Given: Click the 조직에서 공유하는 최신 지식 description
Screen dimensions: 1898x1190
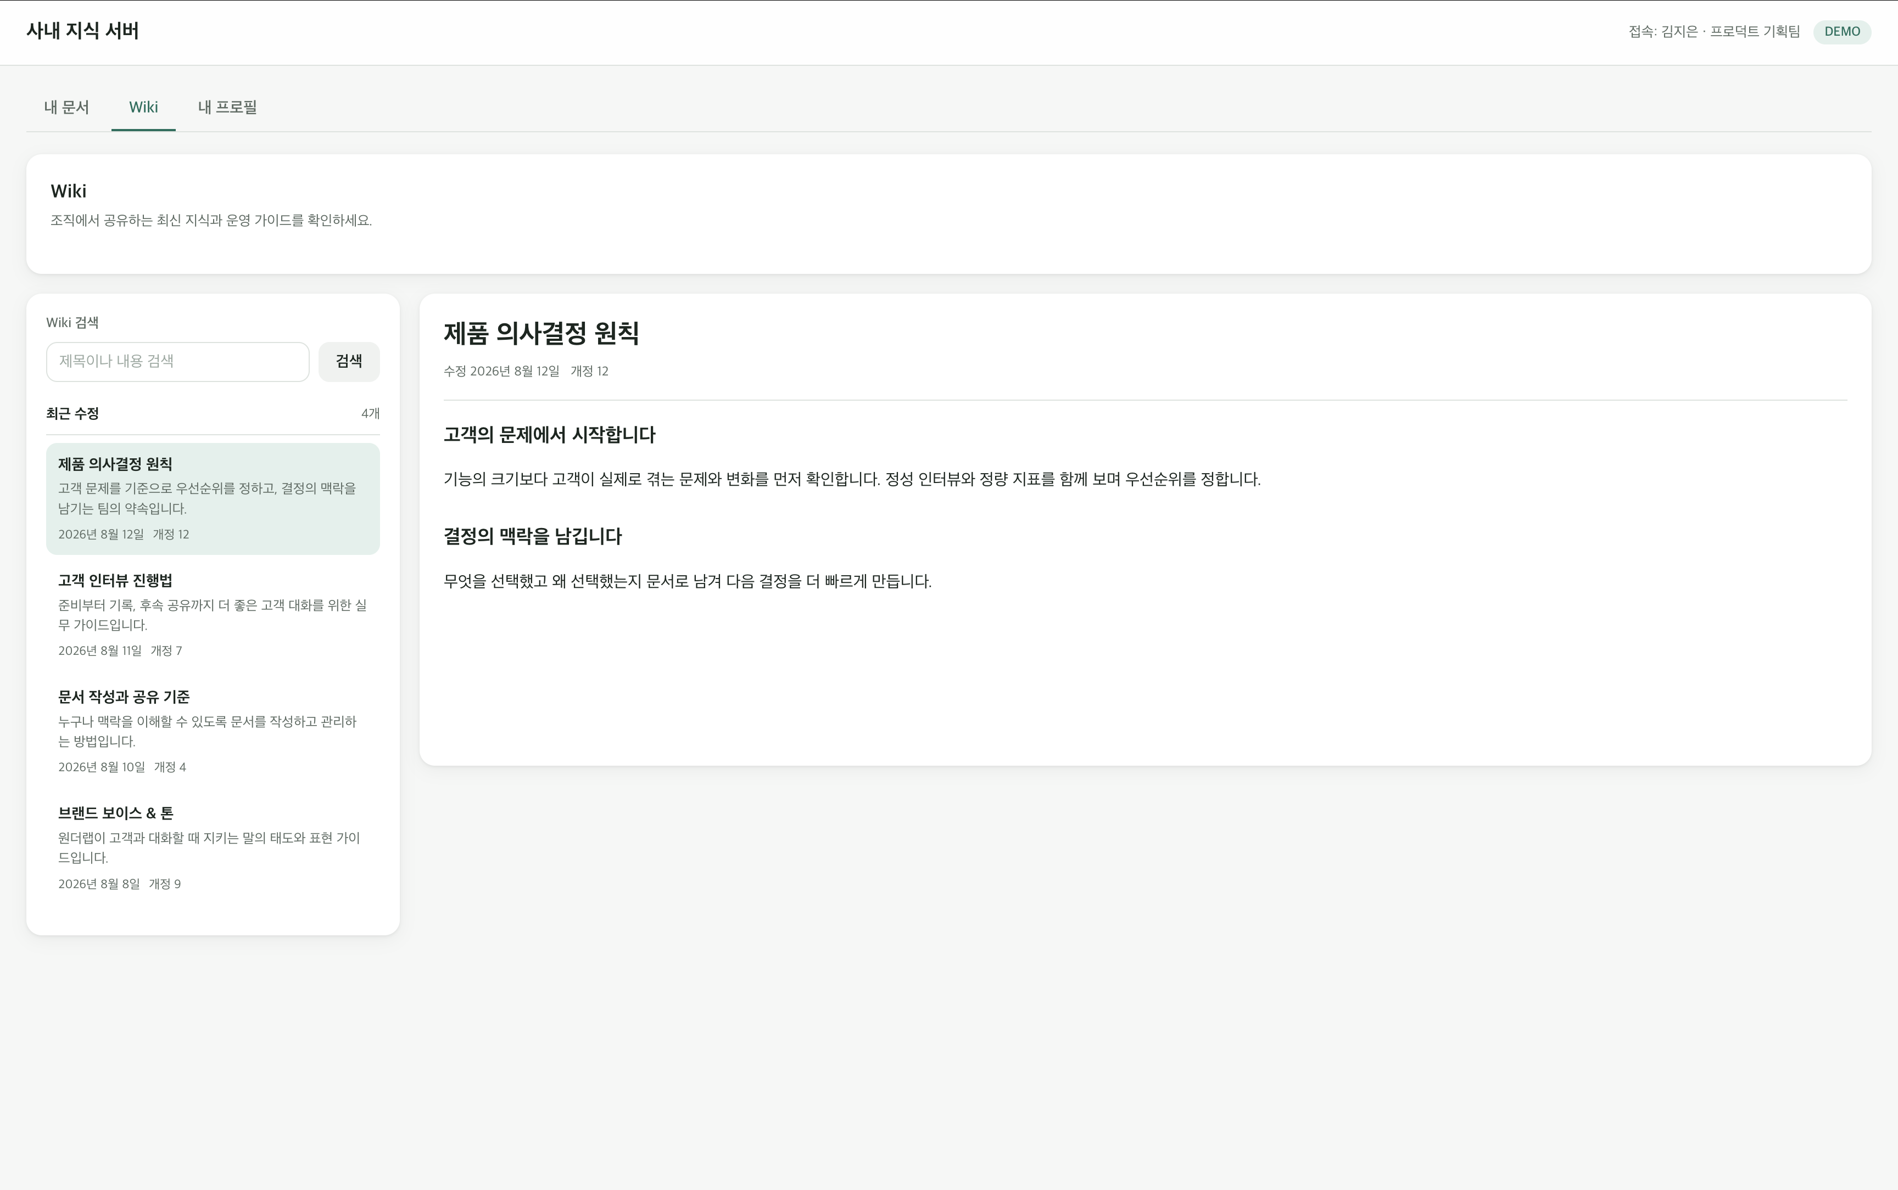Looking at the screenshot, I should (211, 220).
